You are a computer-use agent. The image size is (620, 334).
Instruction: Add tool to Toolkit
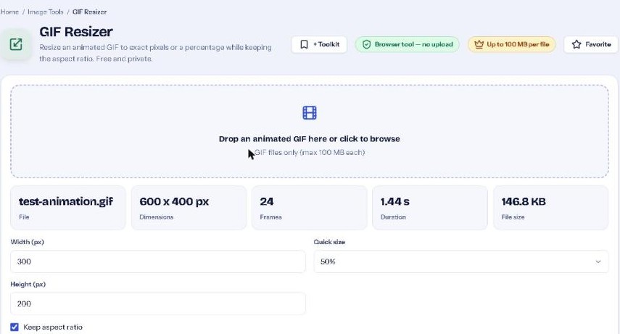319,44
